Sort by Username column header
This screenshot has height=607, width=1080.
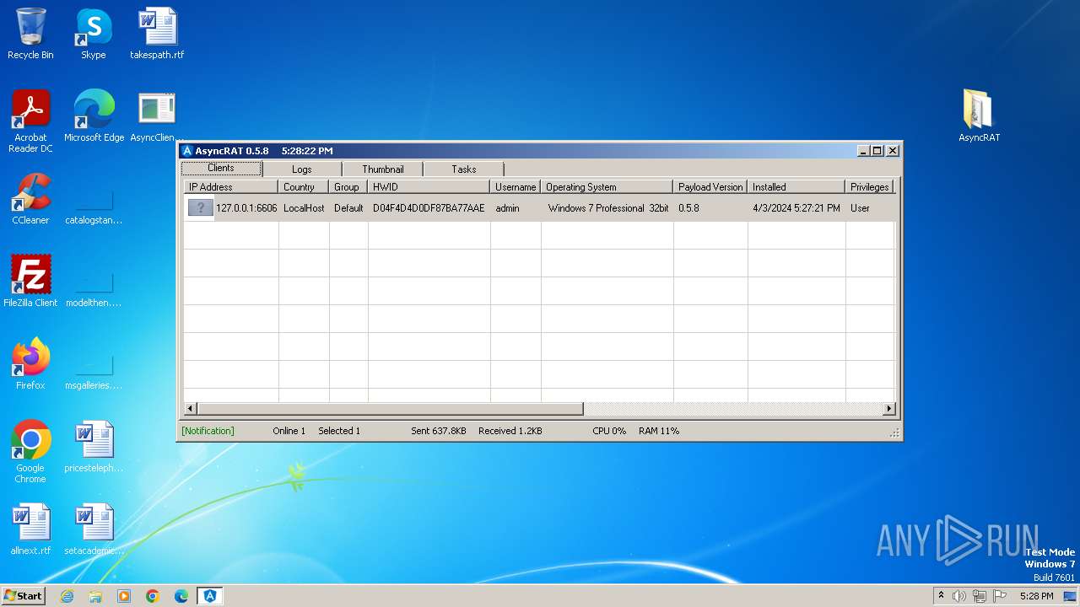(516, 187)
